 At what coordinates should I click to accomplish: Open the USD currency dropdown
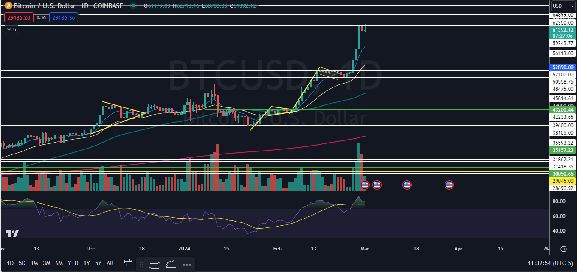point(563,6)
